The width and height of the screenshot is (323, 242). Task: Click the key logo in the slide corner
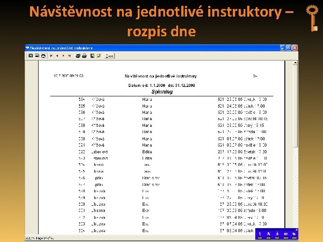tap(313, 18)
